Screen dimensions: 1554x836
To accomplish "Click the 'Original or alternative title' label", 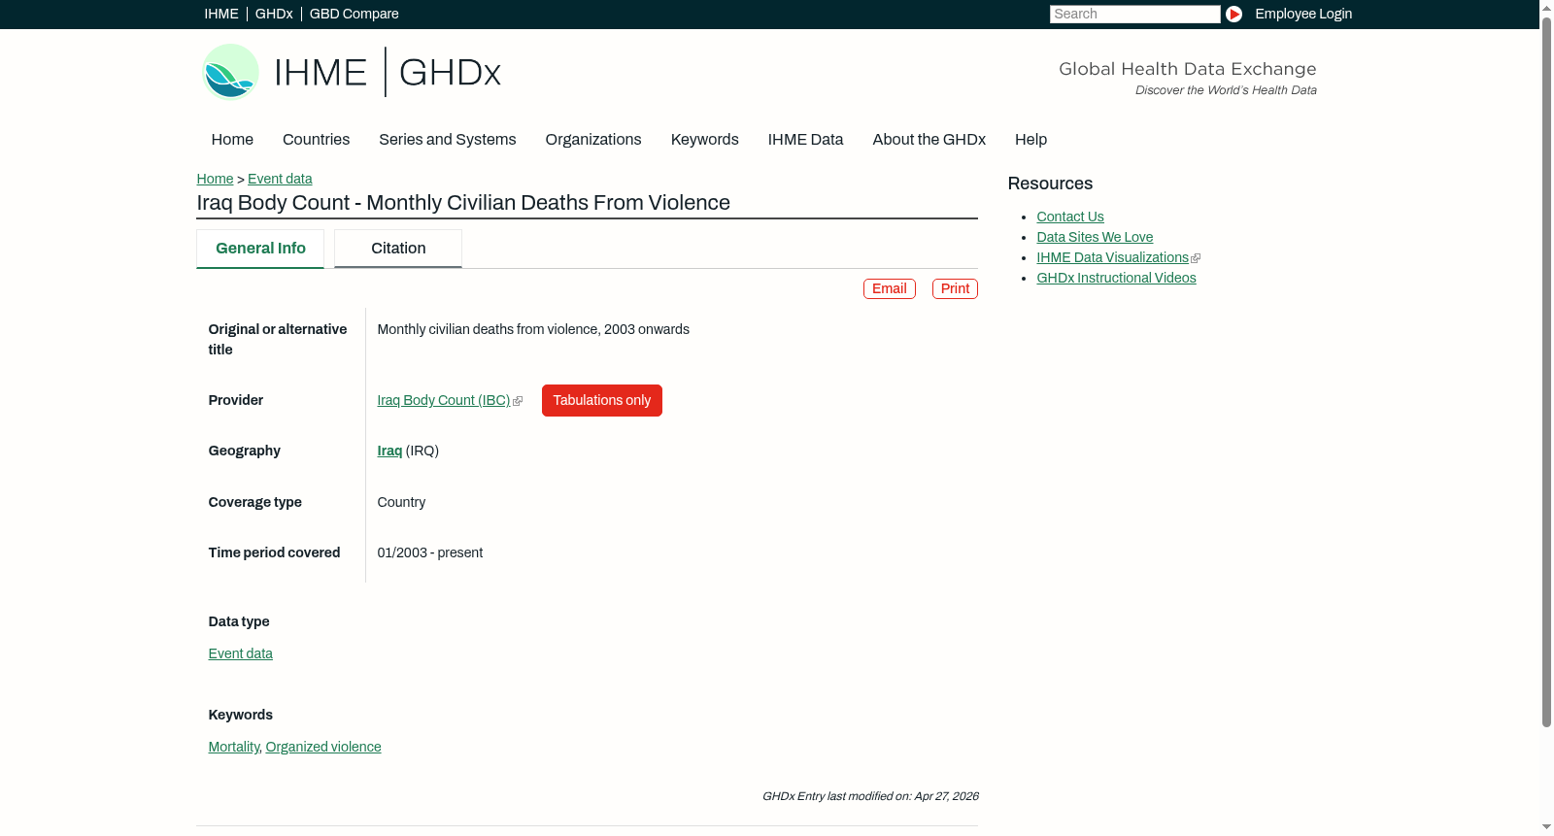I will [x=278, y=340].
